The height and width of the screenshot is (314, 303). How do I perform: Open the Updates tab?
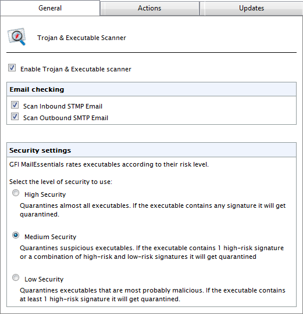251,8
